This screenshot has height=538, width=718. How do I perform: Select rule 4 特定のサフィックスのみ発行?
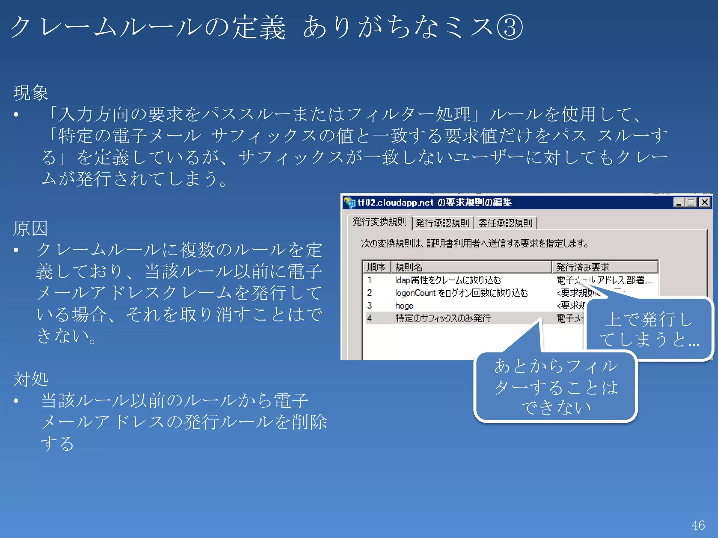coord(443,318)
